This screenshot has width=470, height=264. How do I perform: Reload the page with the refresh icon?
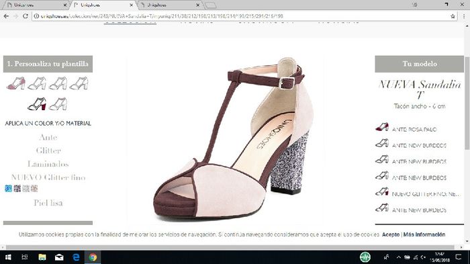click(x=26, y=16)
